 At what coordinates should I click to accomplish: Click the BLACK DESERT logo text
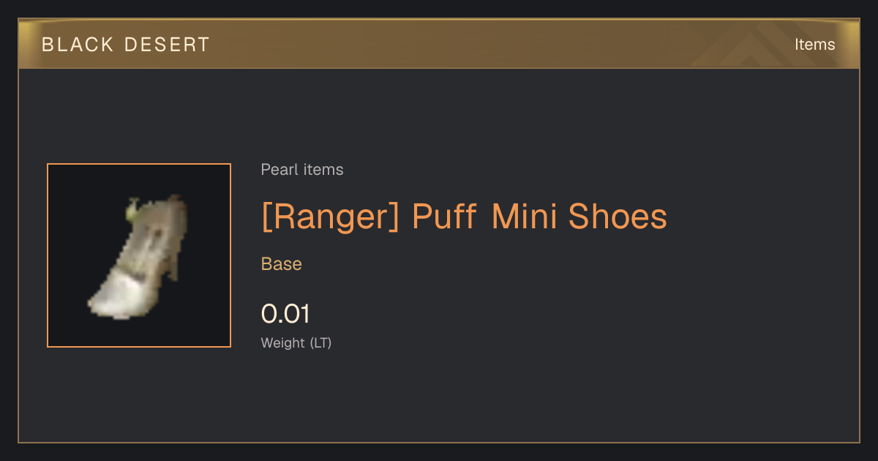tap(126, 45)
